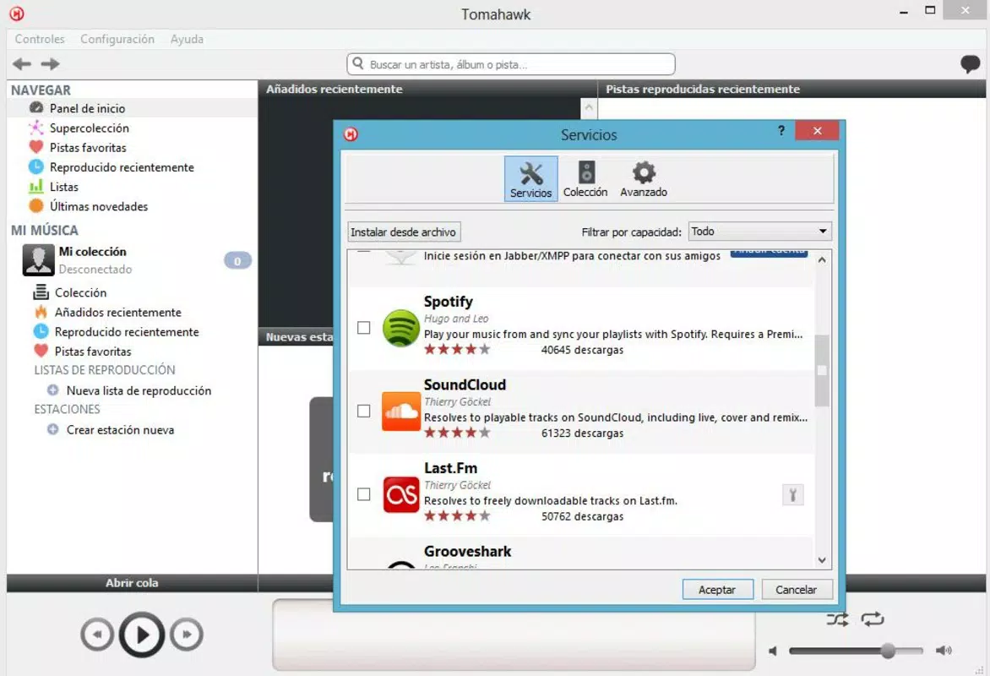Open the Configuración menu
Viewport: 990px width, 676px height.
tap(117, 39)
